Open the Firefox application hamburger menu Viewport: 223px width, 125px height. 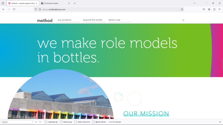(220, 9)
